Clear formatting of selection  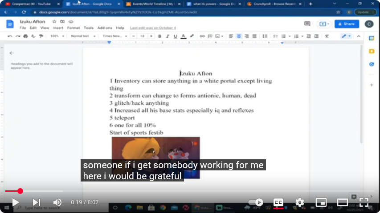pyautogui.click(x=327, y=36)
